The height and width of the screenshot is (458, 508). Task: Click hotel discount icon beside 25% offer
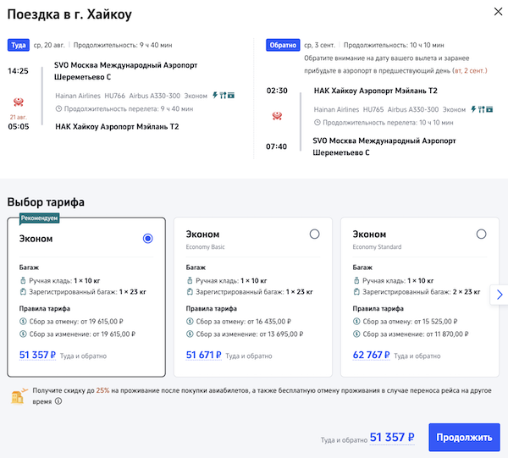click(x=17, y=395)
